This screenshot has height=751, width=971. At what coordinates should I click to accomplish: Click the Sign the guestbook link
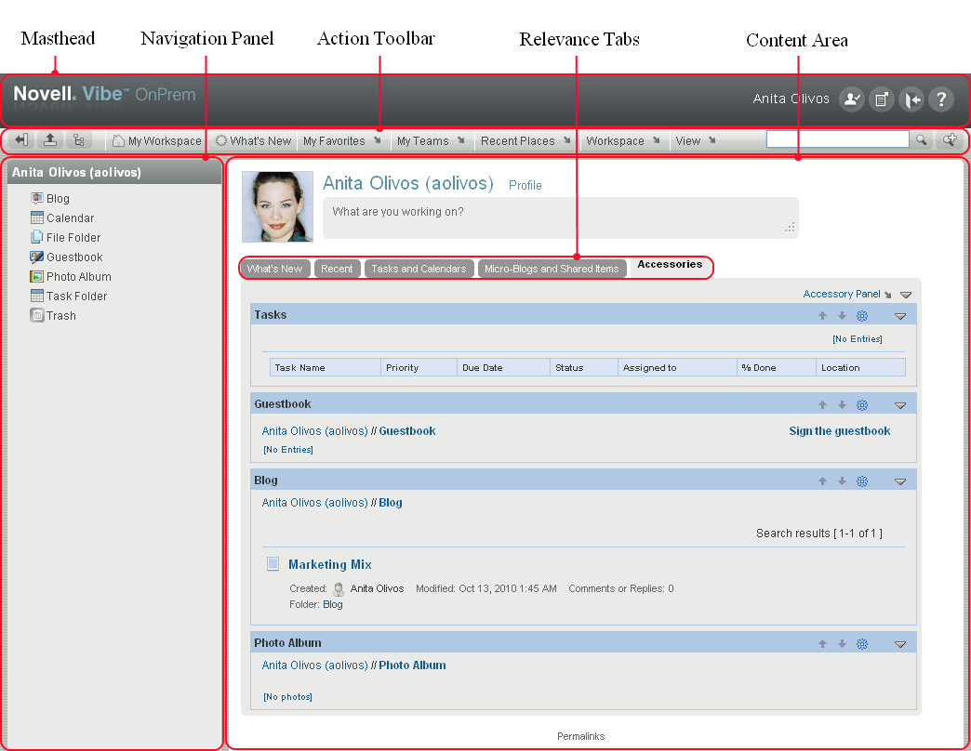[839, 431]
